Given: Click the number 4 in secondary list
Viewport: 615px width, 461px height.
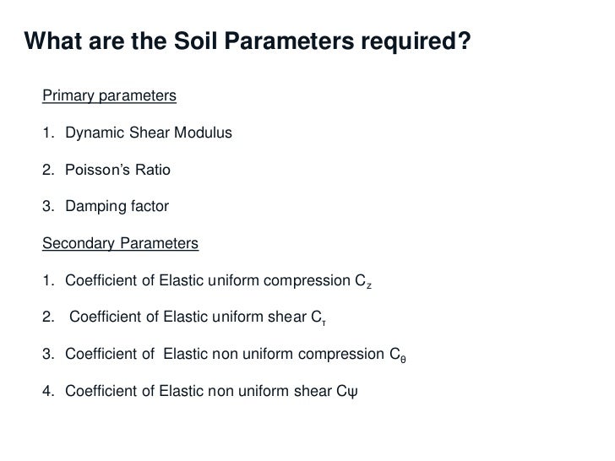Looking at the screenshot, I should click(x=48, y=391).
